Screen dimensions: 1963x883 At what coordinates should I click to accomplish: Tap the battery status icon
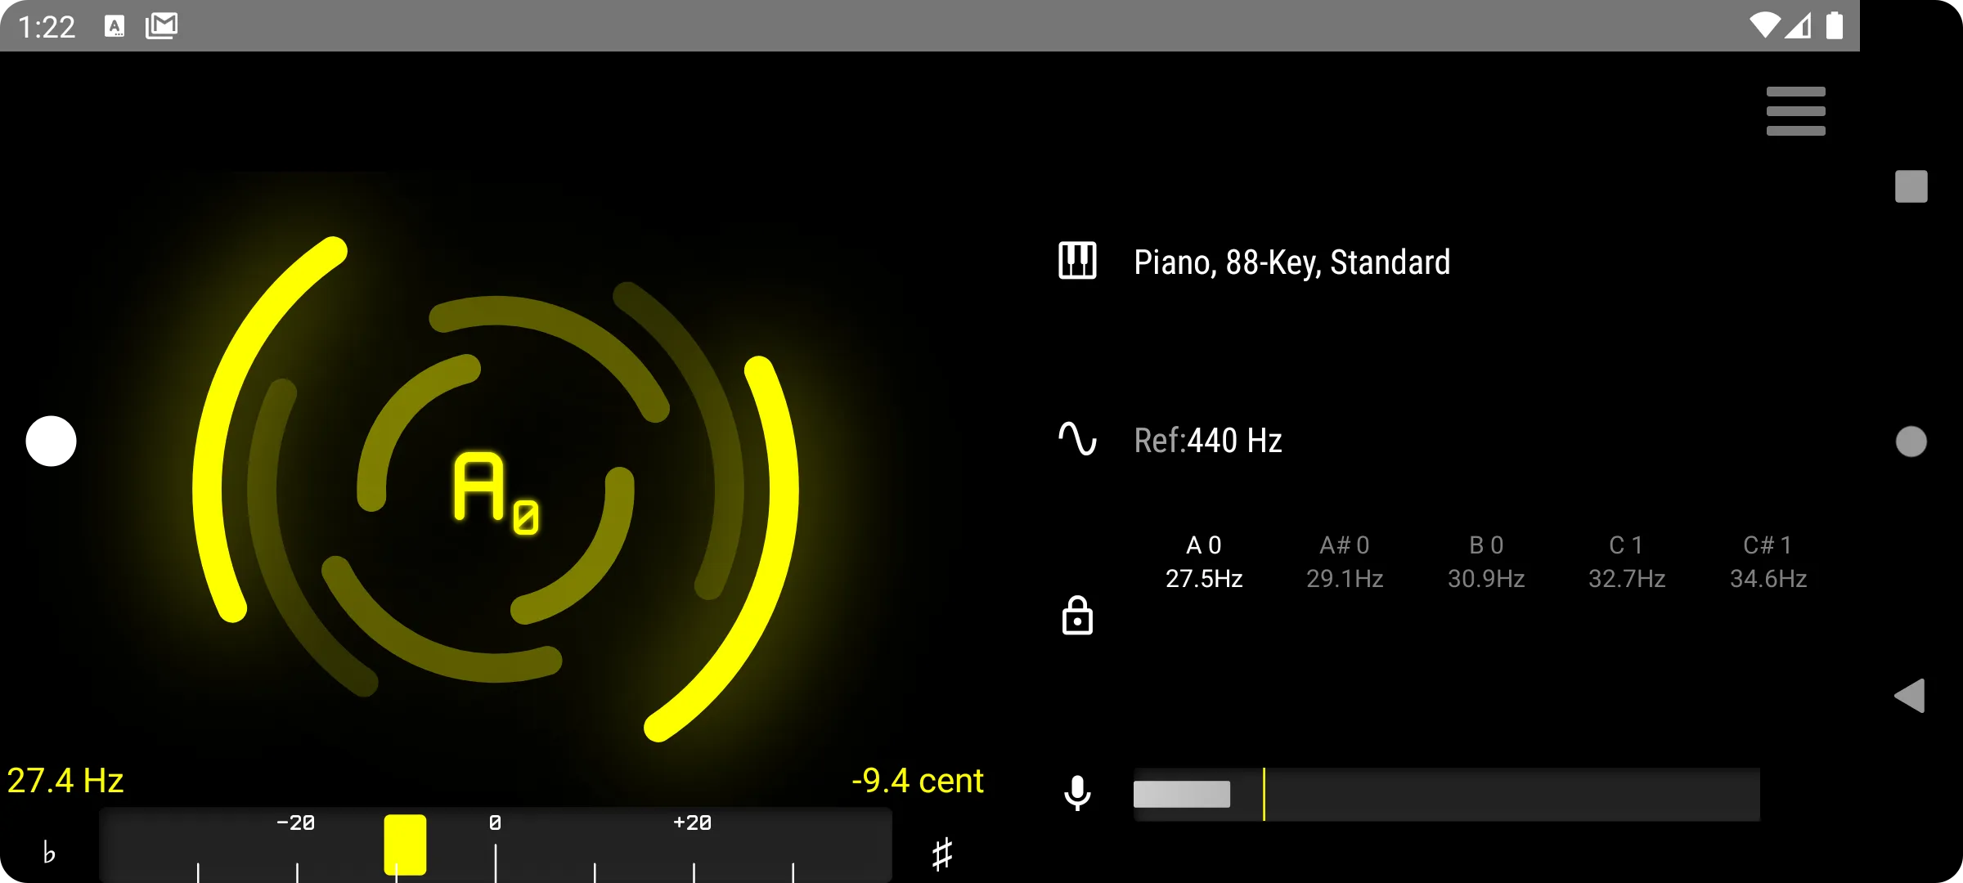(1835, 25)
